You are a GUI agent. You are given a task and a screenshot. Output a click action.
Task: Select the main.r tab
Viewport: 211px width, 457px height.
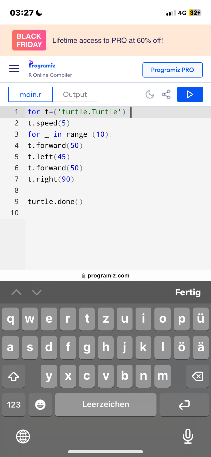click(x=30, y=94)
